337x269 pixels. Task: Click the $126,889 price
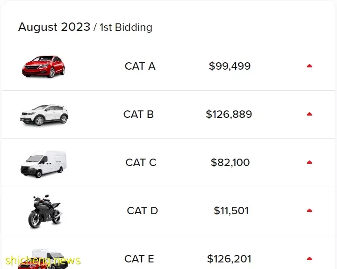229,114
